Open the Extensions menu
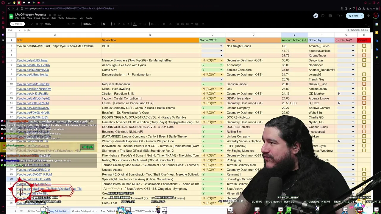 coord(71,18)
